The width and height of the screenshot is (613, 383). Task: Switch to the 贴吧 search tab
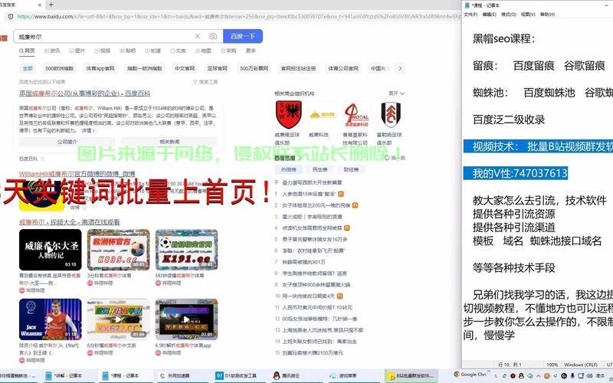[128, 51]
